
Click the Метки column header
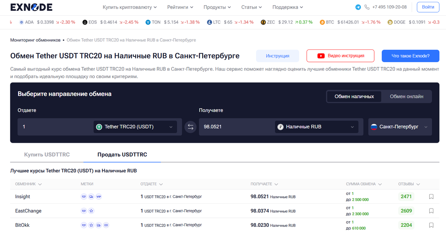(87, 184)
